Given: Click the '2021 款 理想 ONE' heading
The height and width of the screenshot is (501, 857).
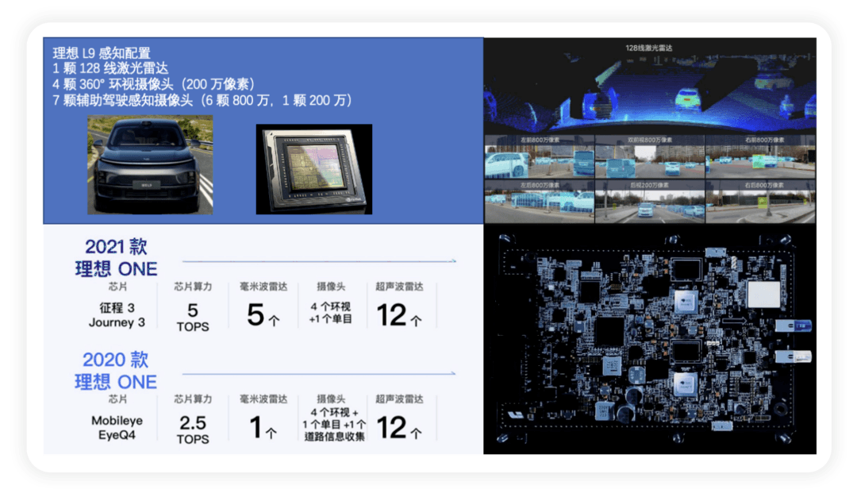Looking at the screenshot, I should tap(116, 257).
